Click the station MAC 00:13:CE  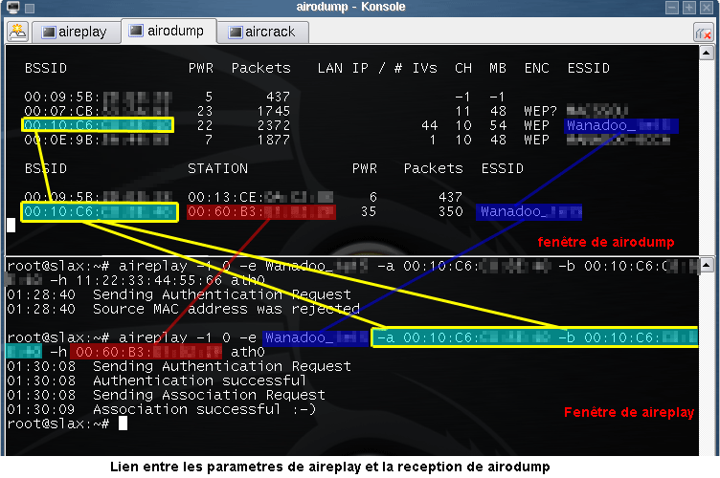pos(260,197)
